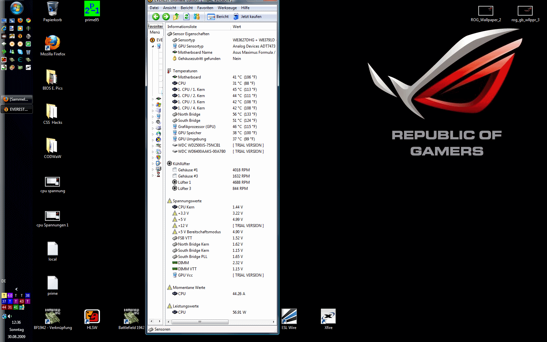Expand the speaker multimedia tree node
The height and width of the screenshot is (342, 547).
(153, 122)
